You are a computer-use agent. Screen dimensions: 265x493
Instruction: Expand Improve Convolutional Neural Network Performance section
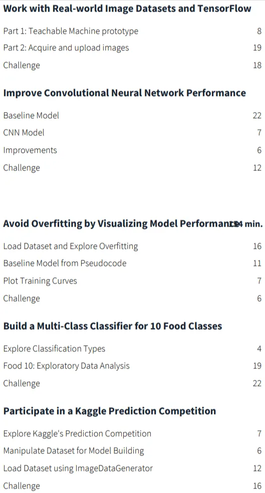(x=124, y=93)
